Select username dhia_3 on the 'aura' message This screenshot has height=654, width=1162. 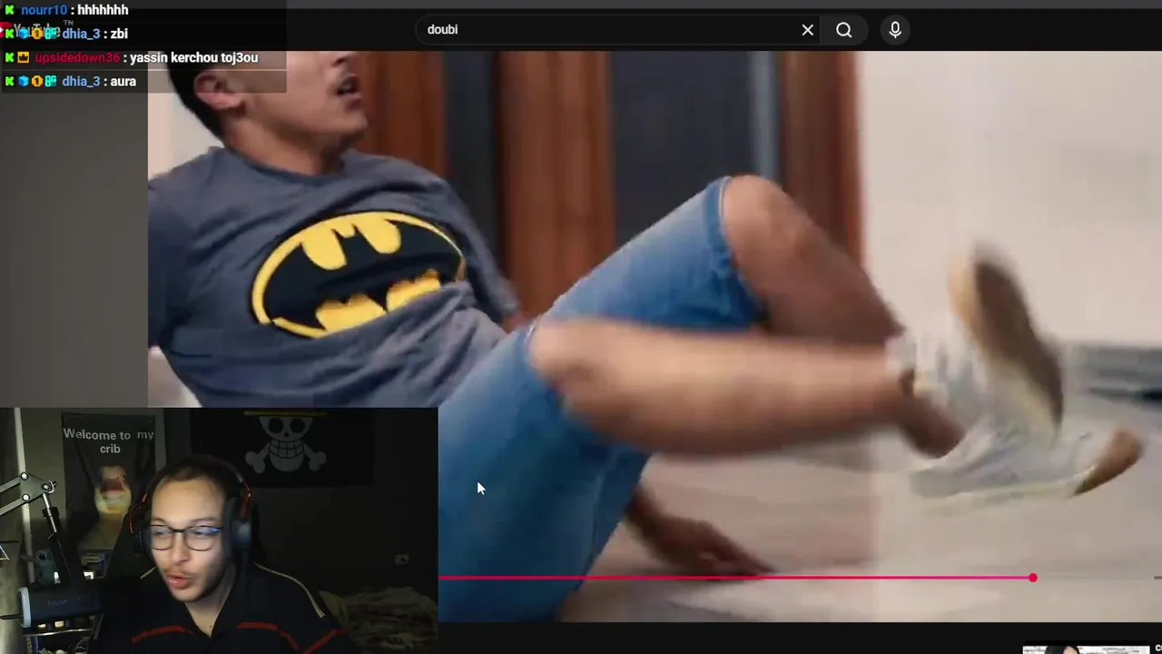pos(81,81)
